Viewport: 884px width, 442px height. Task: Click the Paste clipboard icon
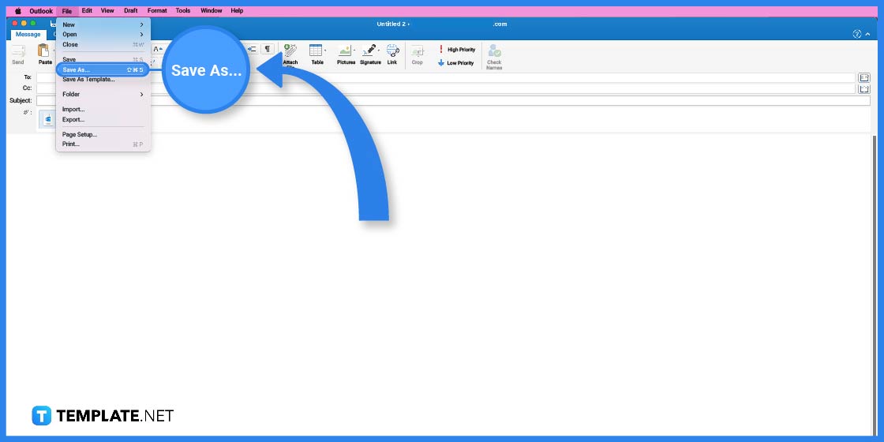click(44, 51)
